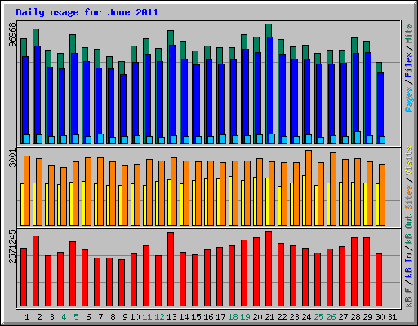The height and width of the screenshot is (326, 418).
Task: Click day 20 on the x-axis
Action: tap(257, 317)
